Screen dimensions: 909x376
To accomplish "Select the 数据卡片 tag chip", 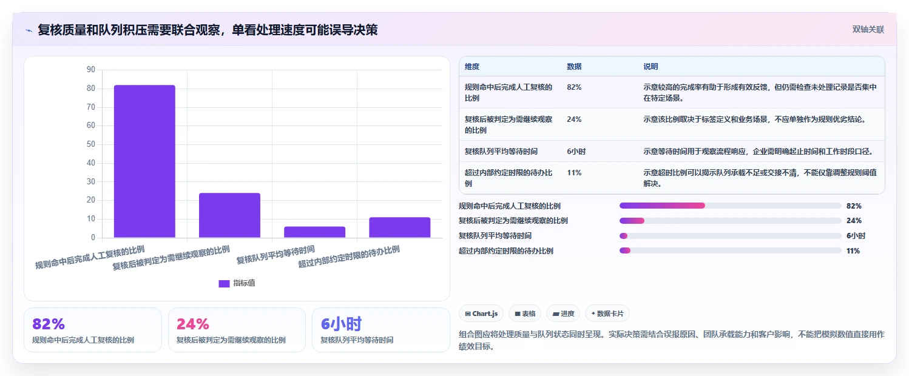I will tap(607, 314).
